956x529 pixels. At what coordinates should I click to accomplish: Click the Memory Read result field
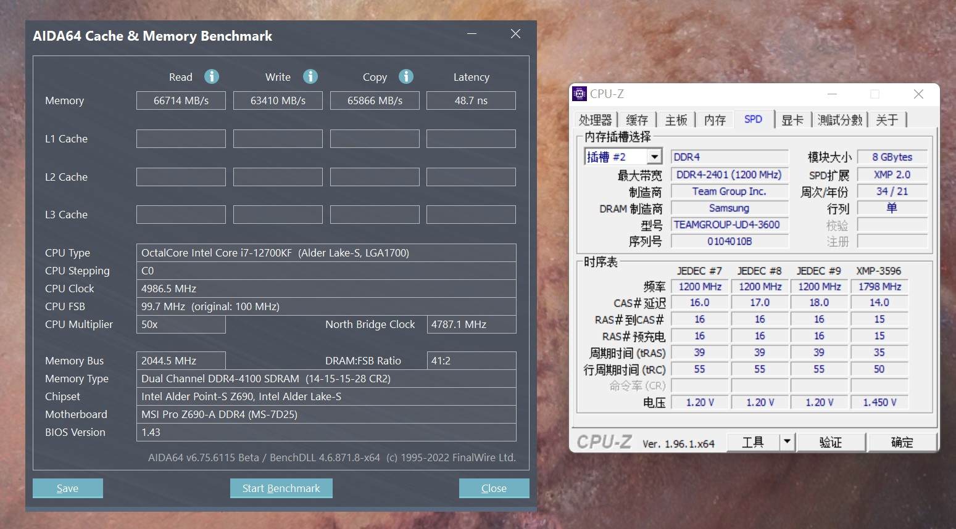(181, 100)
